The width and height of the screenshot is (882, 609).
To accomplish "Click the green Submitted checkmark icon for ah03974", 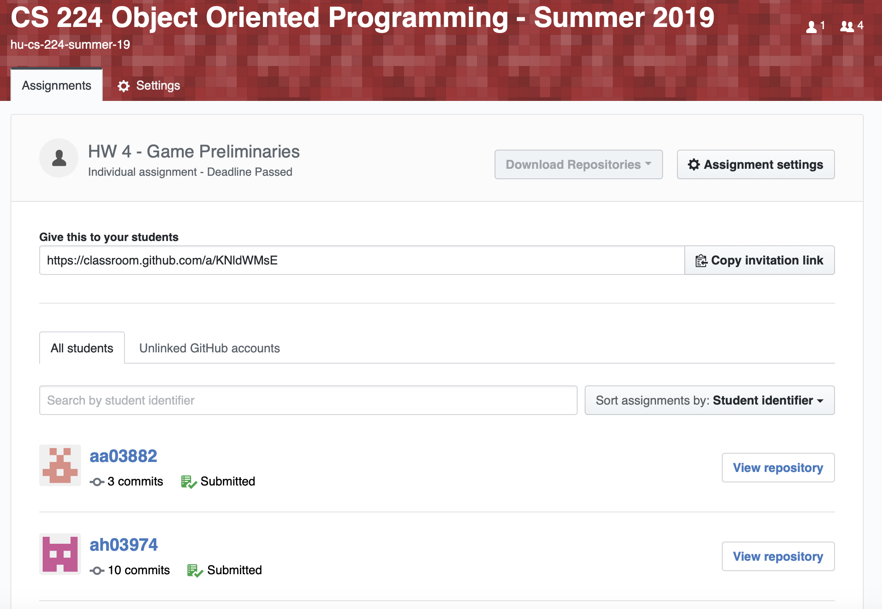I will point(195,570).
